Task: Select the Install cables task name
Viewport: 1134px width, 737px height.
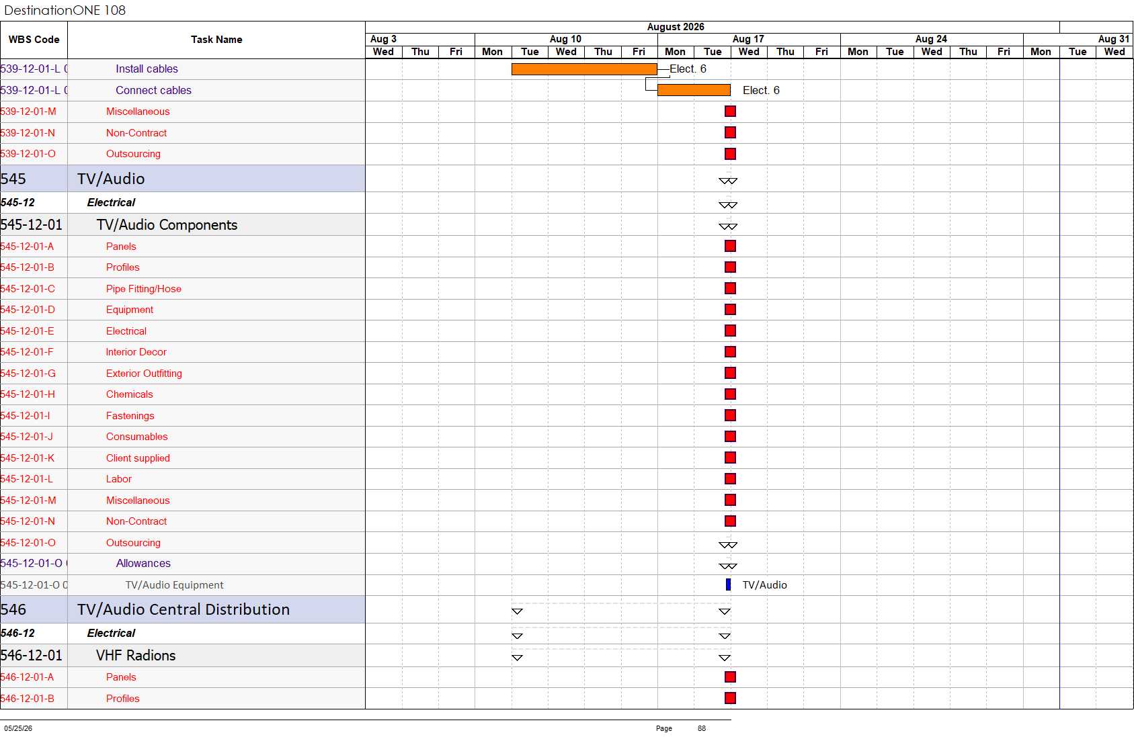Action: [x=147, y=69]
